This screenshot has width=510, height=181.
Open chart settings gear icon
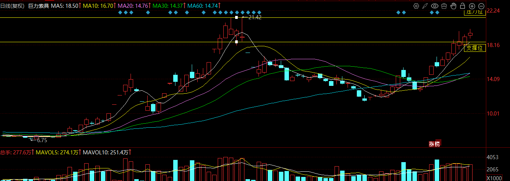tap(416, 6)
